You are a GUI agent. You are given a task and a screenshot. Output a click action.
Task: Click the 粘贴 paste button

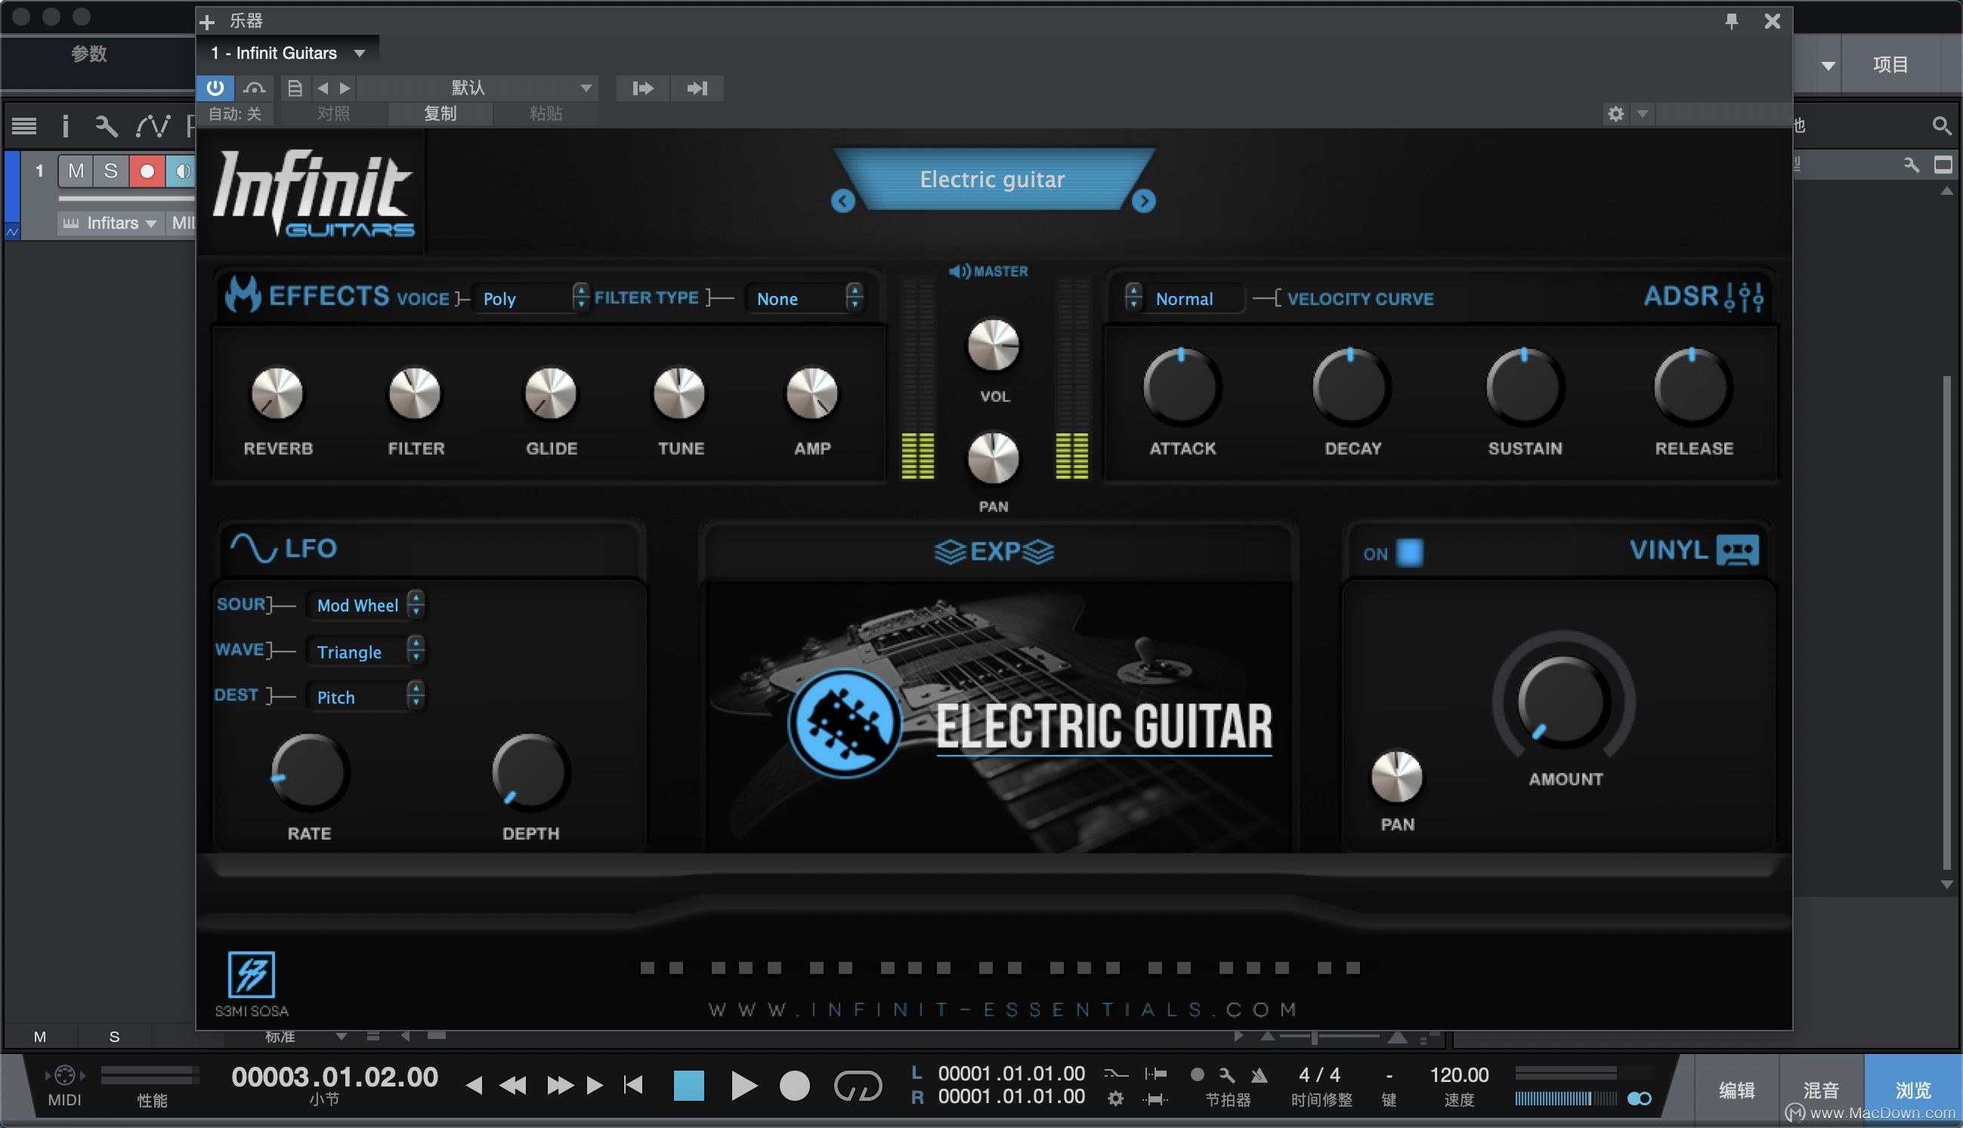pyautogui.click(x=546, y=113)
